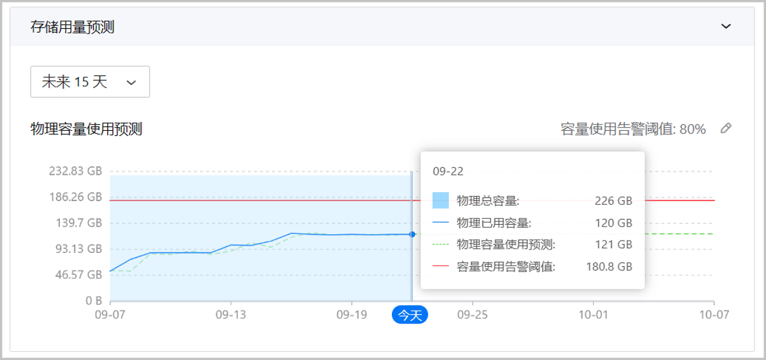Click the 10-07 date on the x-axis
This screenshot has width=766, height=360.
tap(714, 315)
